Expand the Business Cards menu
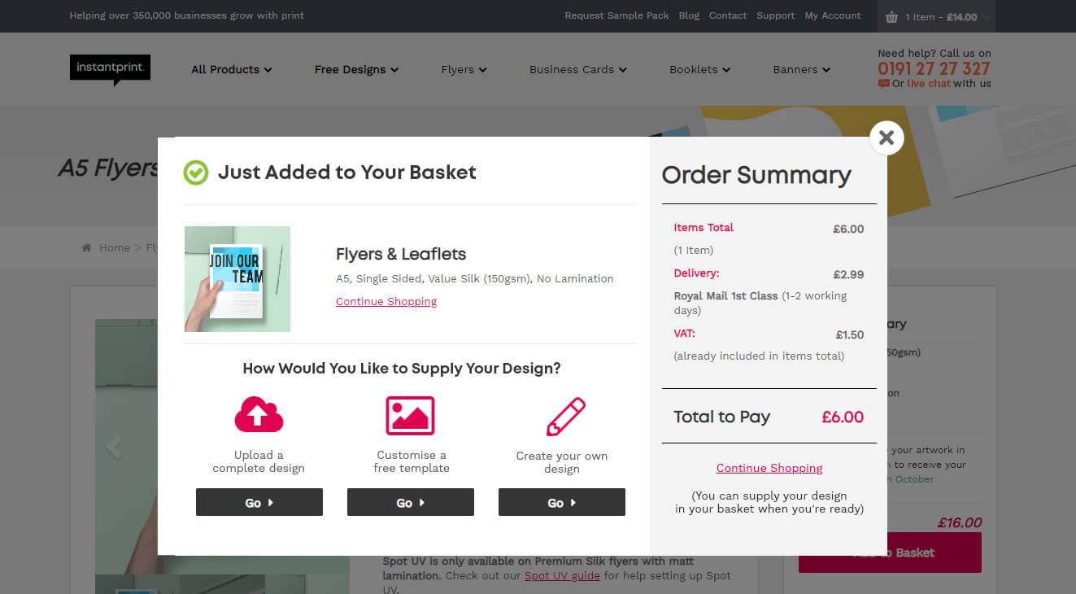The height and width of the screenshot is (594, 1076). (x=578, y=70)
